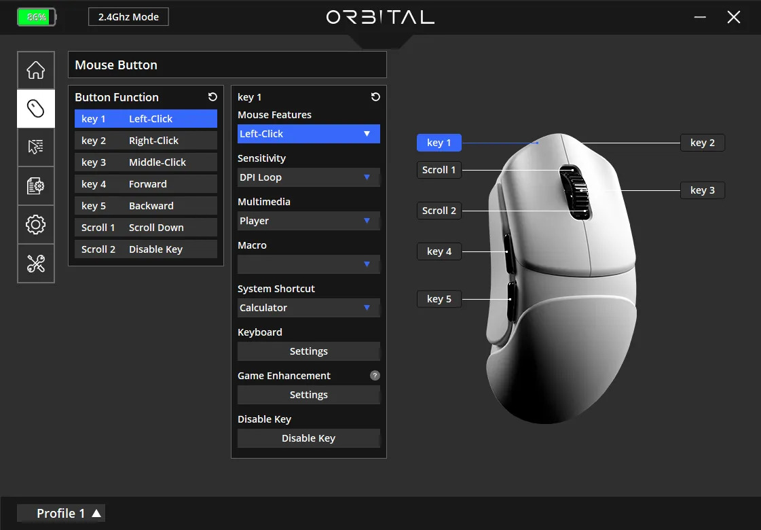Click the Disable Key button
Screen dimensions: 761x530
[x=308, y=438]
